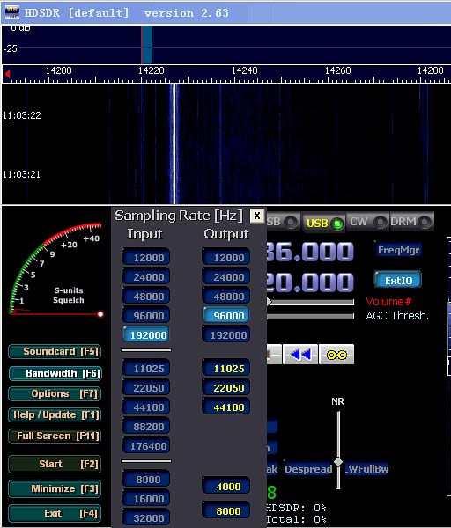This screenshot has height=528, width=451.
Task: Close the Sampling Rate panel
Action: (257, 216)
